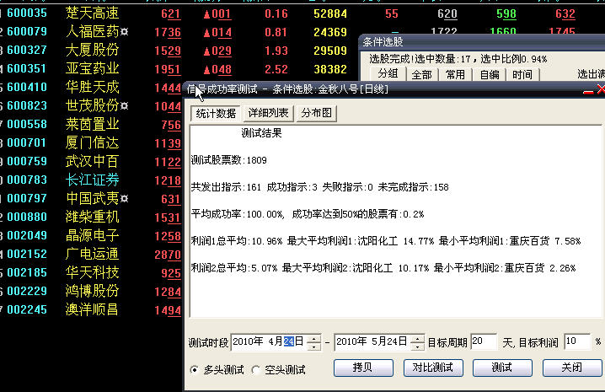Select stock code 000880
The height and width of the screenshot is (392, 605).
tap(27, 217)
